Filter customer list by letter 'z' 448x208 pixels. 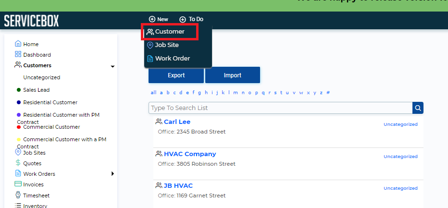[x=321, y=93]
